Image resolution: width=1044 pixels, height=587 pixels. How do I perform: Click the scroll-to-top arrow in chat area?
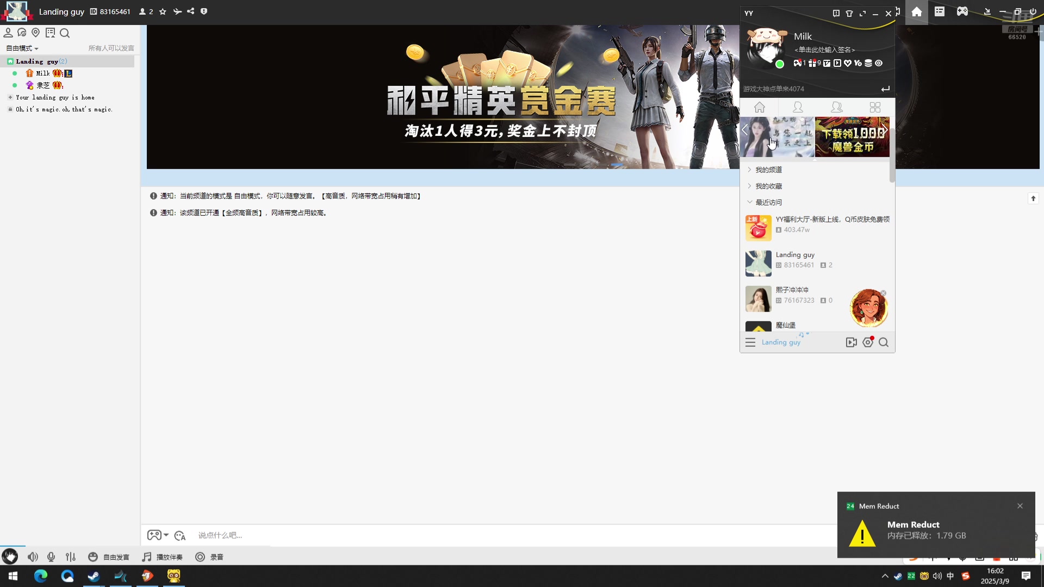[1034, 199]
